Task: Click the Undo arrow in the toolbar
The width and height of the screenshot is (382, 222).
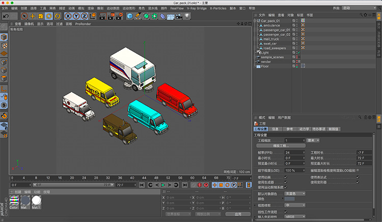Action: click(x=6, y=16)
